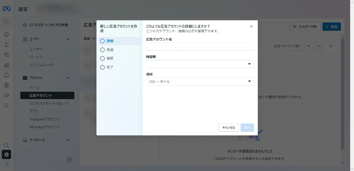The image size is (354, 171).
Task: Open the Home icon in left rail
Action: [6, 34]
